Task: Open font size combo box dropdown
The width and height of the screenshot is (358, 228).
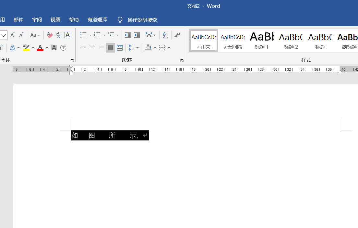Action: pos(4,35)
